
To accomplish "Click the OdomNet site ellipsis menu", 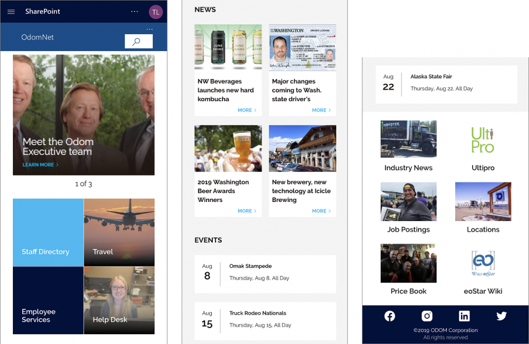I will pos(149,29).
